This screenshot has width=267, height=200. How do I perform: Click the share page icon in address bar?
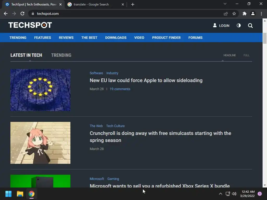[x=226, y=14]
